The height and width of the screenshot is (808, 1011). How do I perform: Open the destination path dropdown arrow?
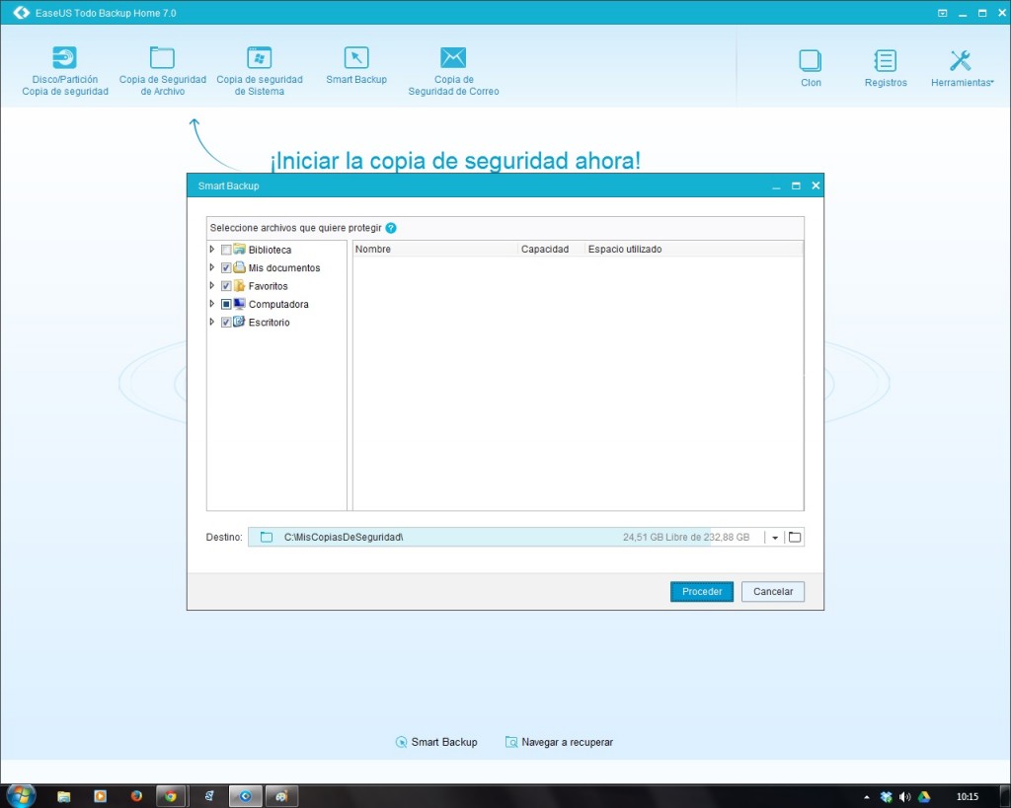click(x=775, y=538)
